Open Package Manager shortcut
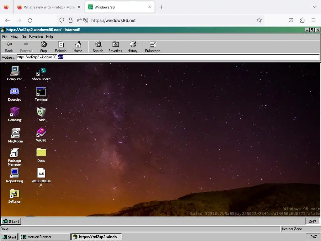This screenshot has width=321, height=241. click(x=14, y=157)
